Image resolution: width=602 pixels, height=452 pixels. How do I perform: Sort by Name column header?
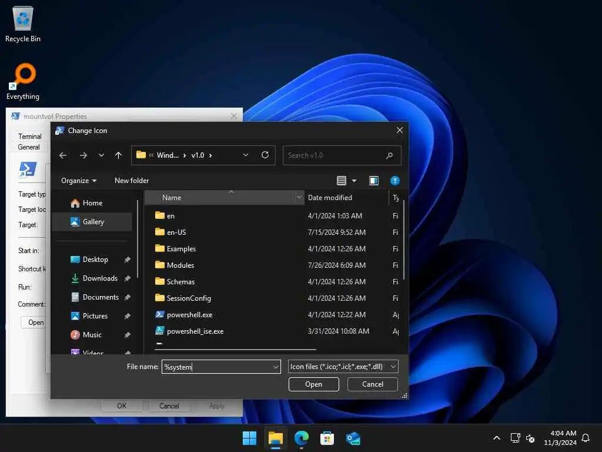219,198
